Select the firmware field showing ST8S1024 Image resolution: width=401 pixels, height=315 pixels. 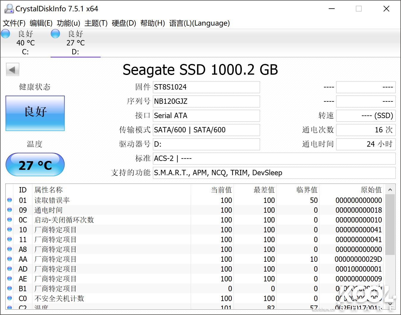tap(206, 87)
